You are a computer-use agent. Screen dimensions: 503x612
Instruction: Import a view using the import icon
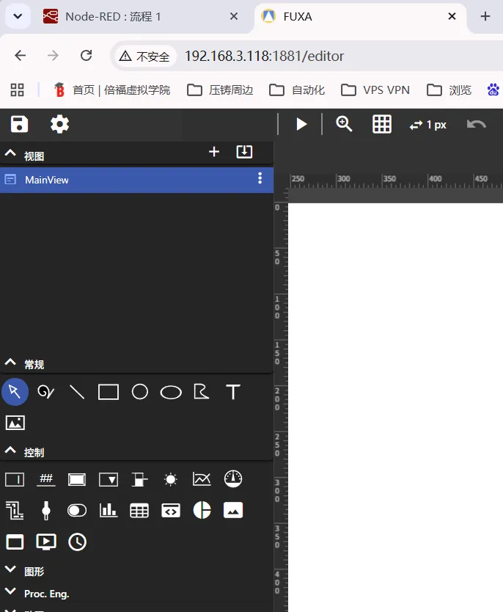(244, 152)
